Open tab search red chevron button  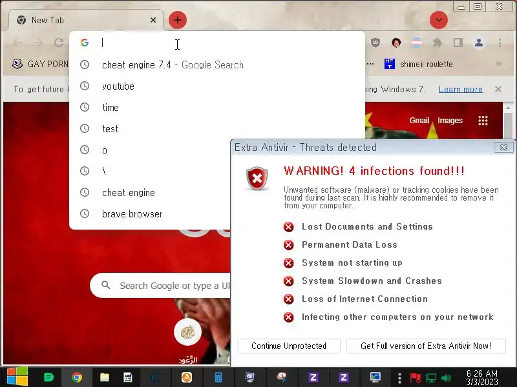pyautogui.click(x=439, y=20)
